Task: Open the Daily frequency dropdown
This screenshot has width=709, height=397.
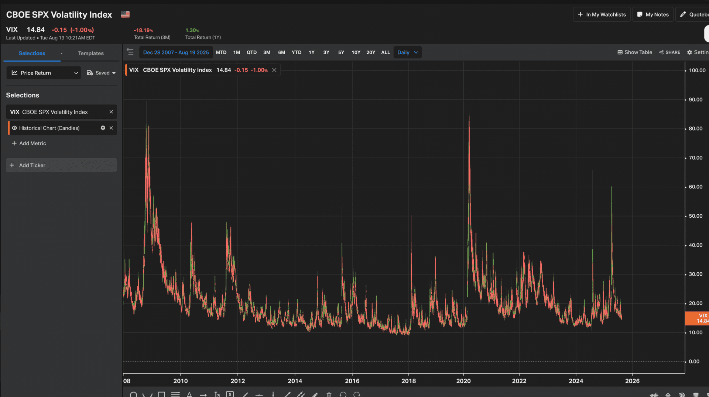Action: coord(407,52)
